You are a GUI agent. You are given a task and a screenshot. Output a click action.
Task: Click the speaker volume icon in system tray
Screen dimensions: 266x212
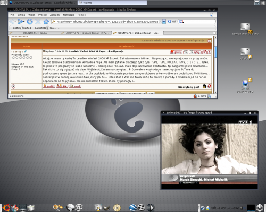242,208
